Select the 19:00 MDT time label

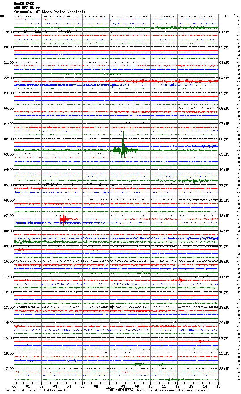9,32
